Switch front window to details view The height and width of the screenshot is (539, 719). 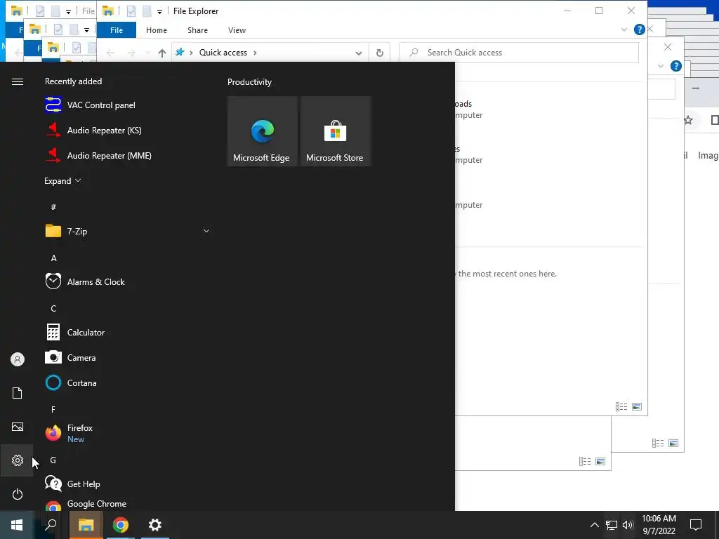pos(621,406)
